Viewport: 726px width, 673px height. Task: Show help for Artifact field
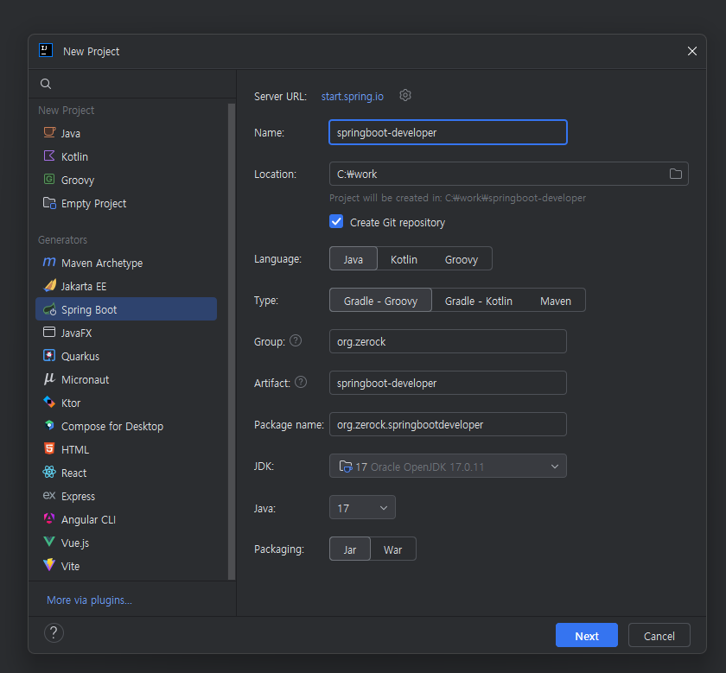[301, 383]
